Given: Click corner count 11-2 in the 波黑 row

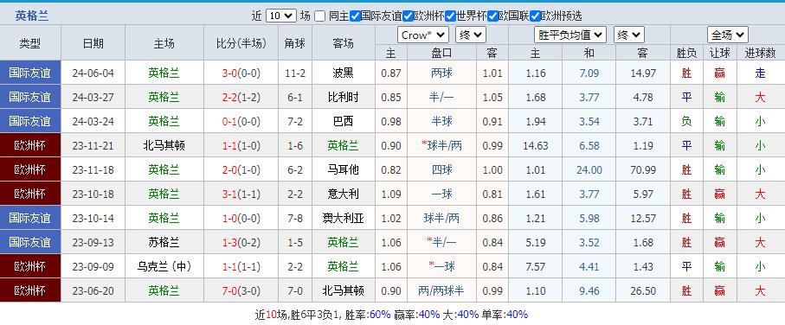Looking at the screenshot, I should [x=295, y=73].
